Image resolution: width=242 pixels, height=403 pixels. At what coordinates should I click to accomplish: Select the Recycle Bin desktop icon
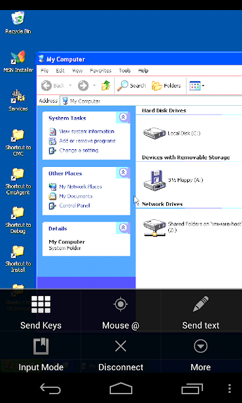click(x=18, y=23)
